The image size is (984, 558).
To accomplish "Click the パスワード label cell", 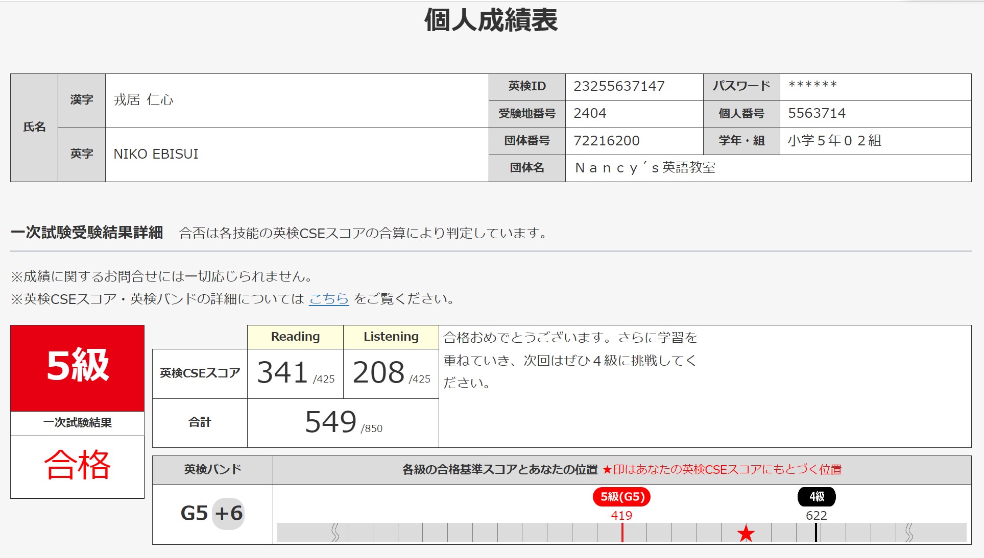I will tap(741, 87).
